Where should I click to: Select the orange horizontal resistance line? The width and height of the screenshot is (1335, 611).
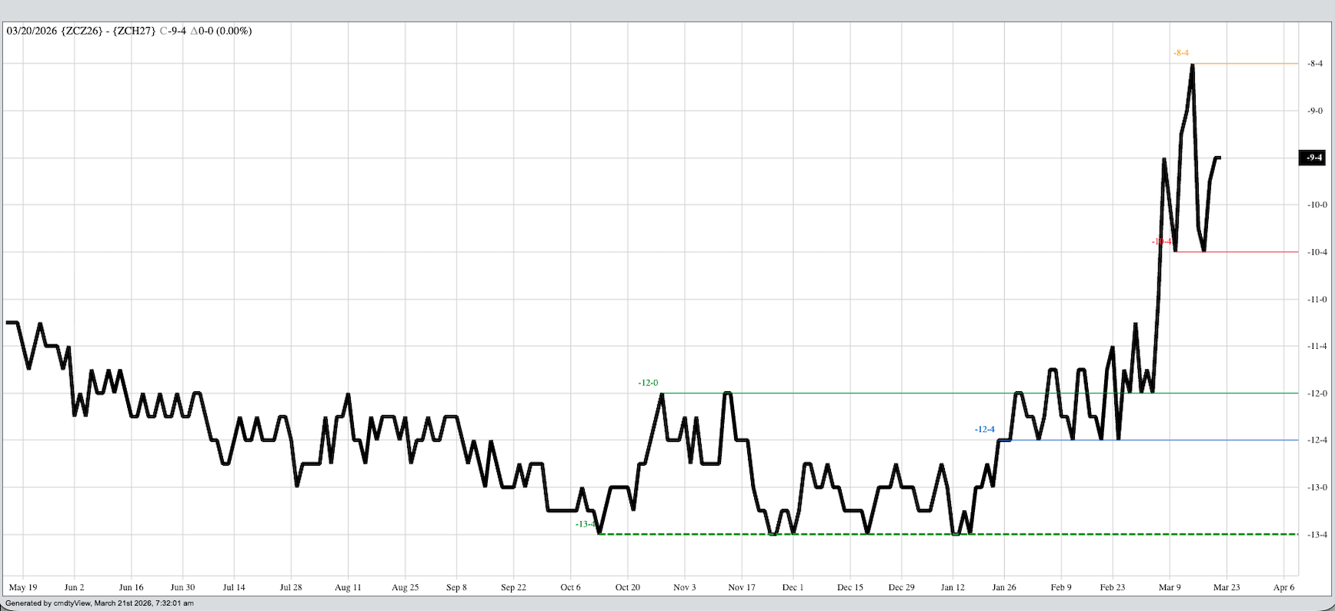1247,64
